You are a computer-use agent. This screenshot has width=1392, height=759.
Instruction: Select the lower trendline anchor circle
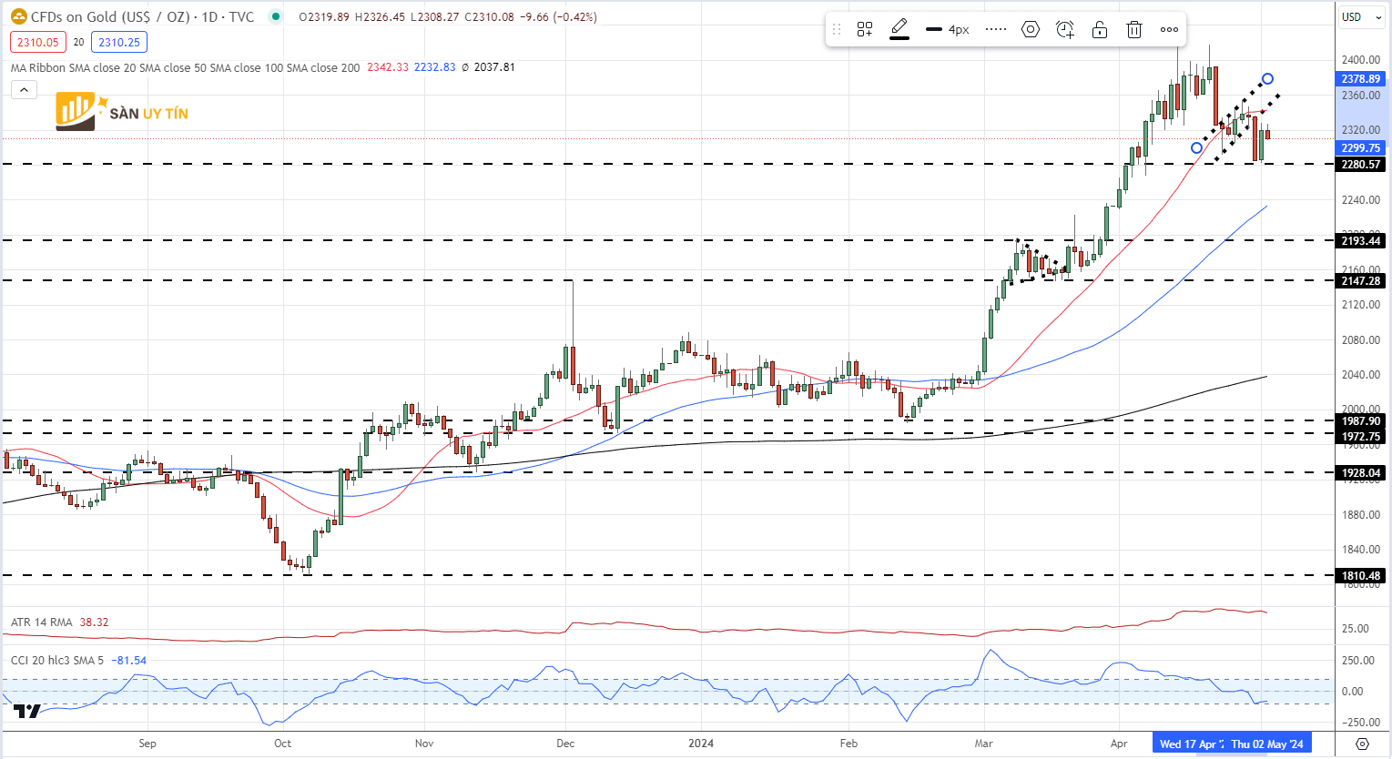tap(1196, 147)
